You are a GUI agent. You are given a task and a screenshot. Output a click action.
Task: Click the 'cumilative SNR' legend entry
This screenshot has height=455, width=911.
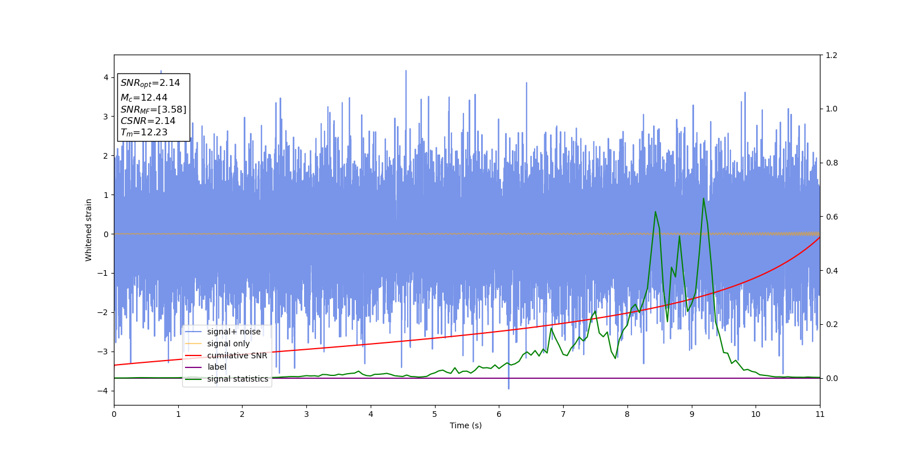[227, 355]
